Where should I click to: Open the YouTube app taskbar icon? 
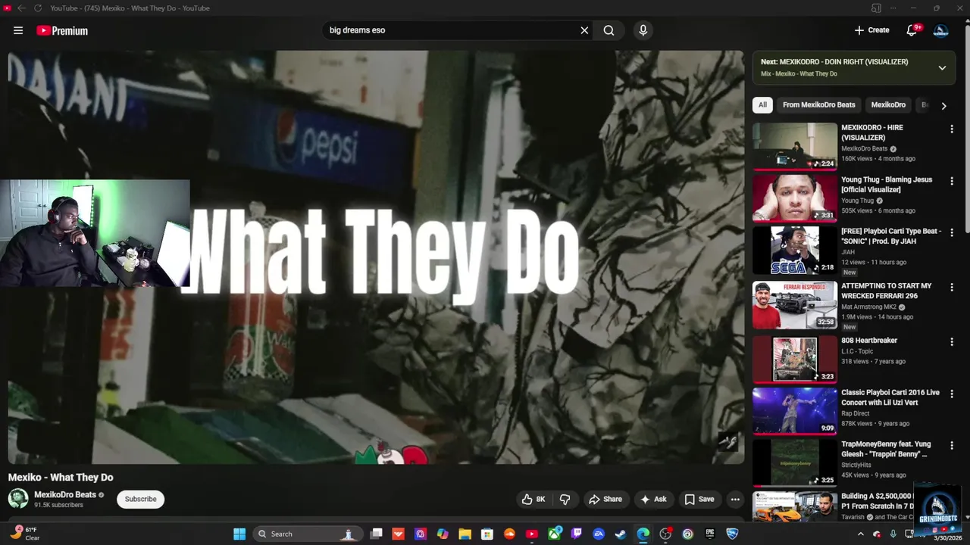click(x=531, y=534)
